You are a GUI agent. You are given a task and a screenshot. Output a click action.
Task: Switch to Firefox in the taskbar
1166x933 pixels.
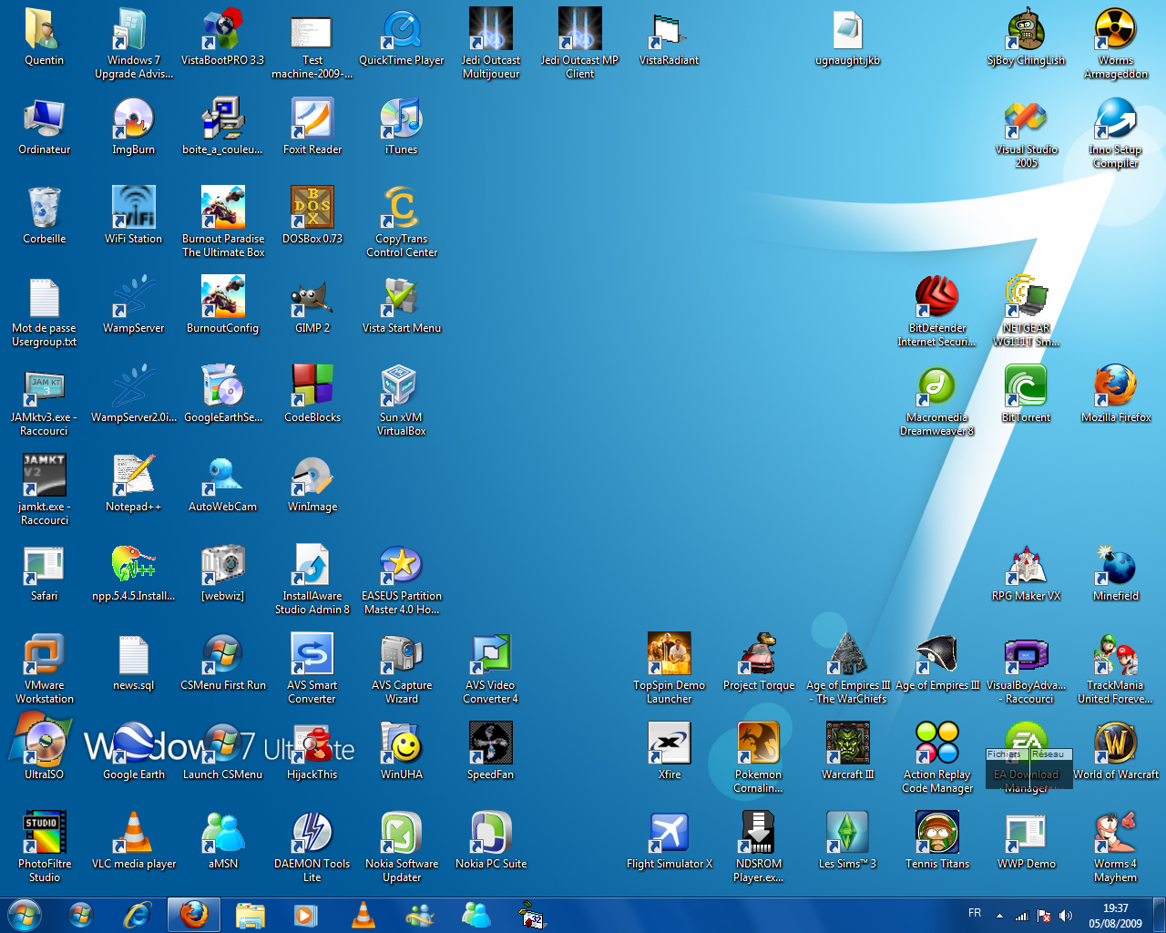click(193, 914)
